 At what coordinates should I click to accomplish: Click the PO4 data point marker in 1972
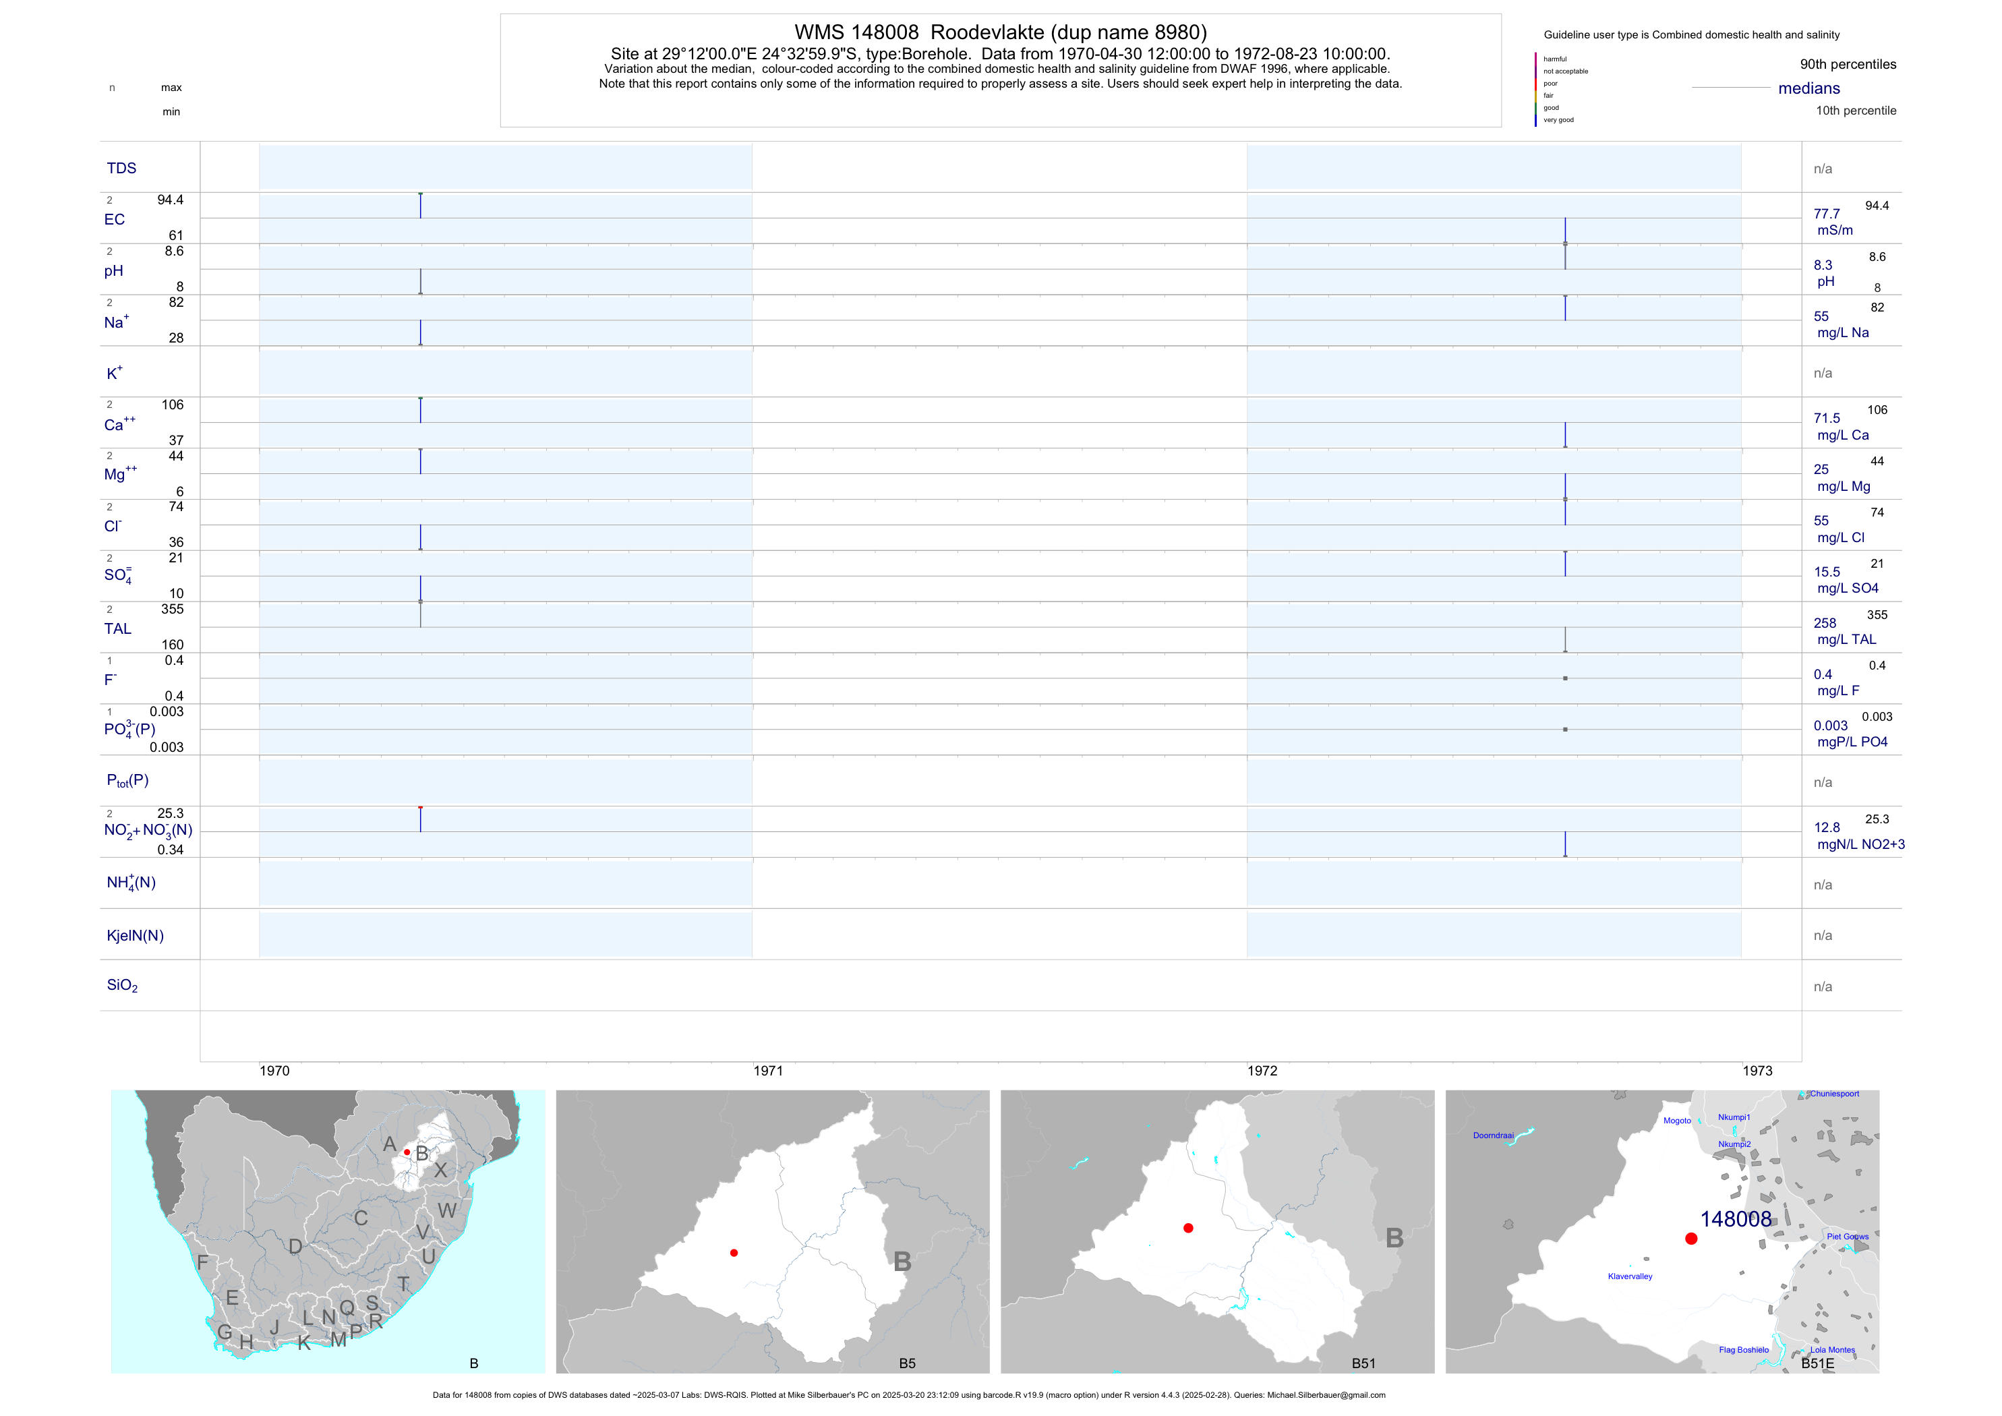click(x=1565, y=729)
